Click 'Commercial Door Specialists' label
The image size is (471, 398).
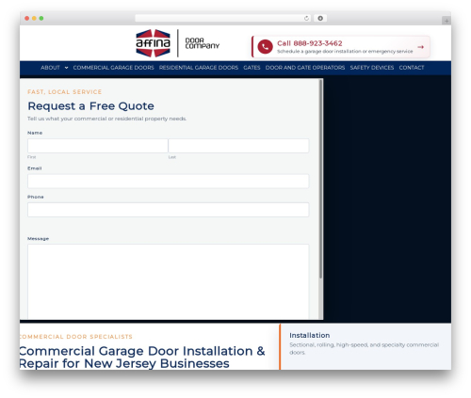(76, 337)
